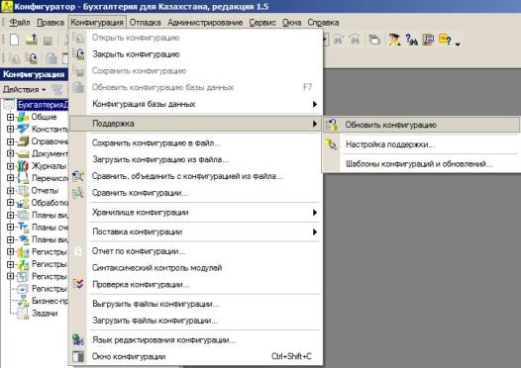Click the windows cascade toolbar icon
The width and height of the screenshot is (521, 368).
tap(374, 40)
